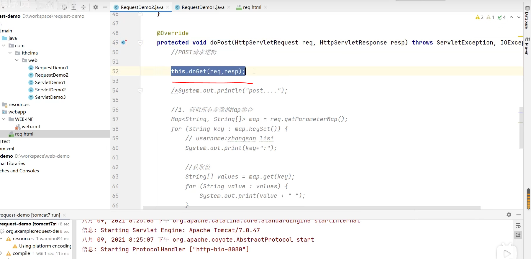Viewport: 531px width, 259px height.
Task: Close the req.html tab
Action: click(x=265, y=7)
